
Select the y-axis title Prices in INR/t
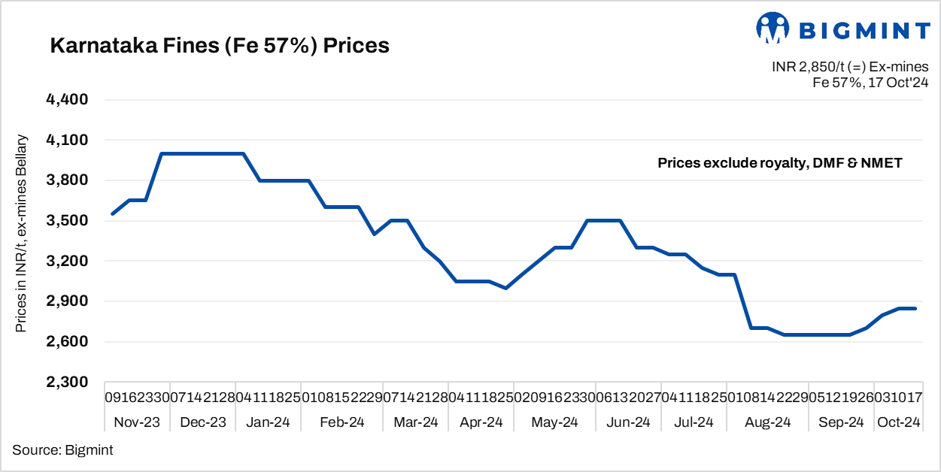(x=23, y=234)
